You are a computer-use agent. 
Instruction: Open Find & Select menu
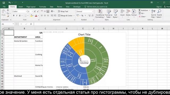159,14
